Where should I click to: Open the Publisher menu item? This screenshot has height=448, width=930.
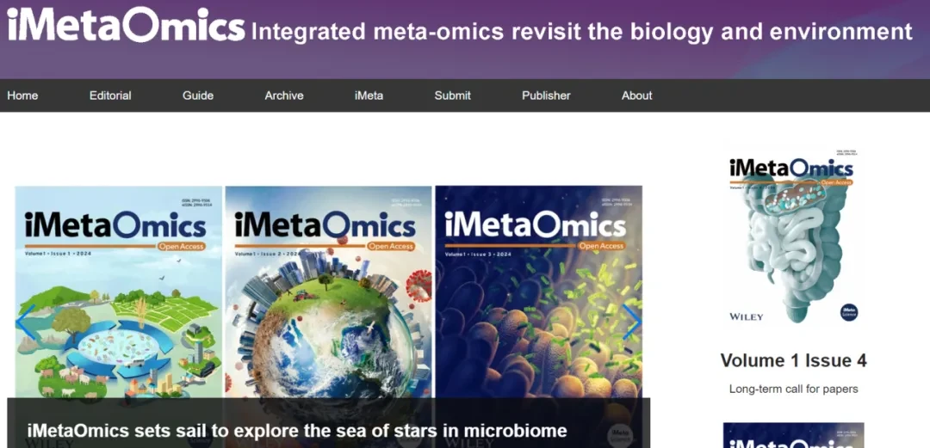click(546, 95)
